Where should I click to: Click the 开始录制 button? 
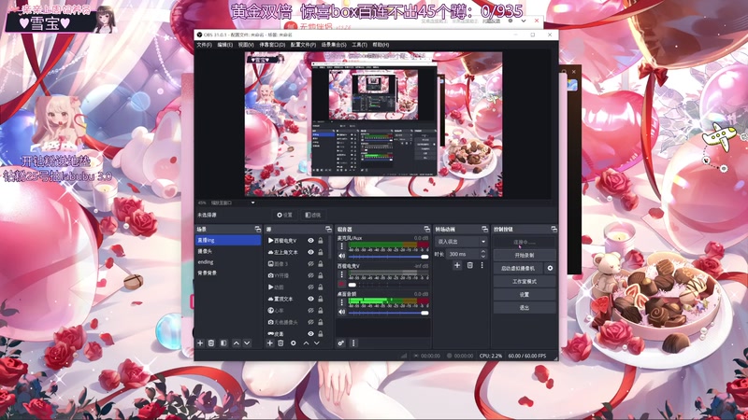525,255
